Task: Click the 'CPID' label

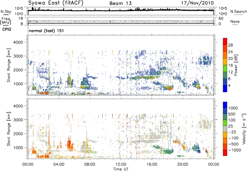Action: (x=7, y=29)
